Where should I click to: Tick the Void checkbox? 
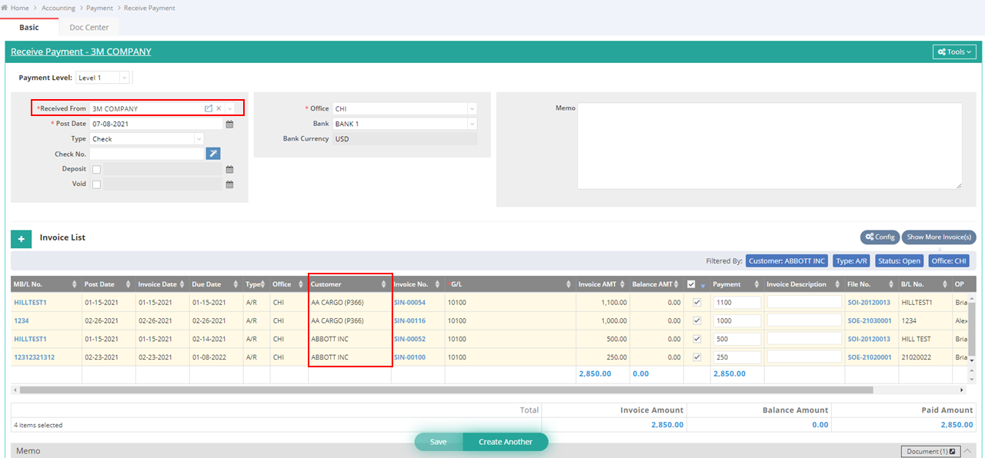pyautogui.click(x=96, y=184)
